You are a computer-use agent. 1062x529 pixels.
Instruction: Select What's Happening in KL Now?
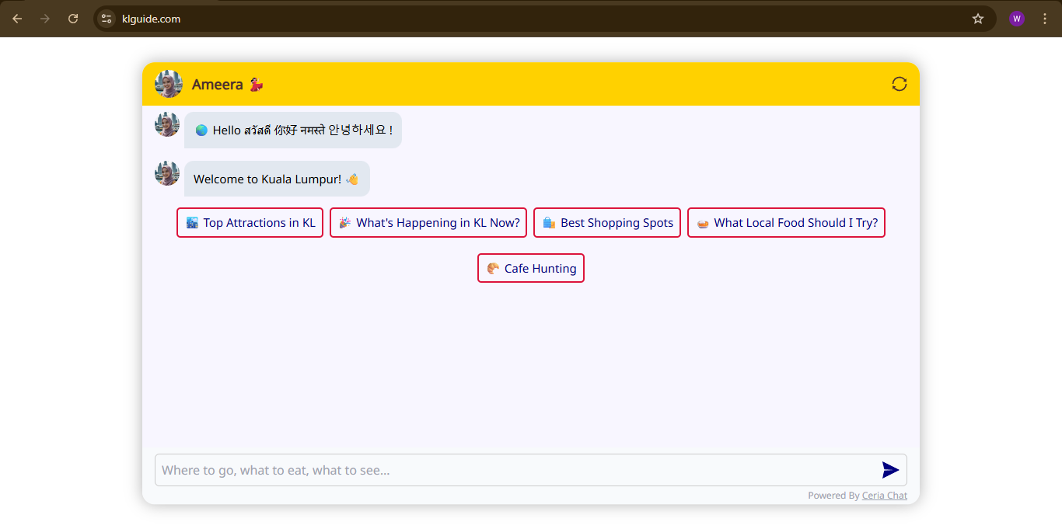[428, 223]
